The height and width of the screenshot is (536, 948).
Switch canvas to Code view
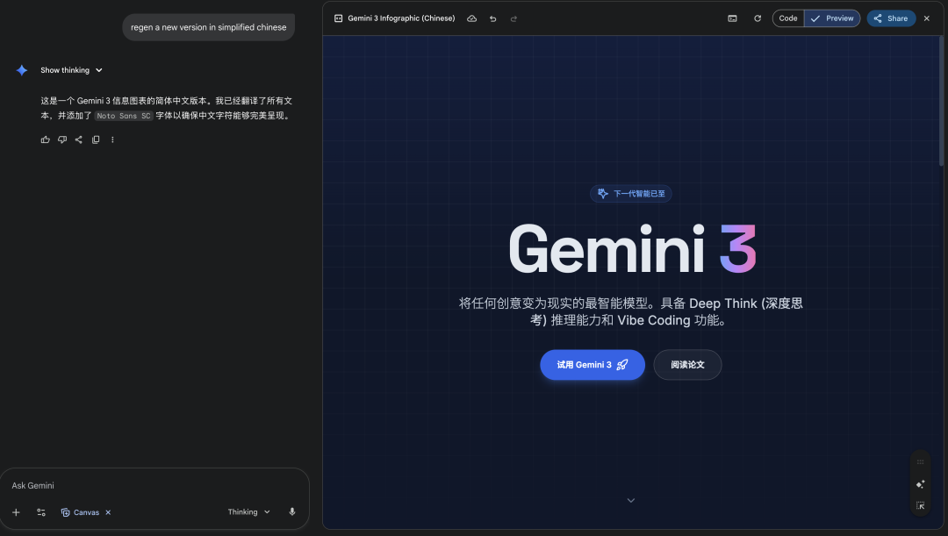[x=788, y=18]
